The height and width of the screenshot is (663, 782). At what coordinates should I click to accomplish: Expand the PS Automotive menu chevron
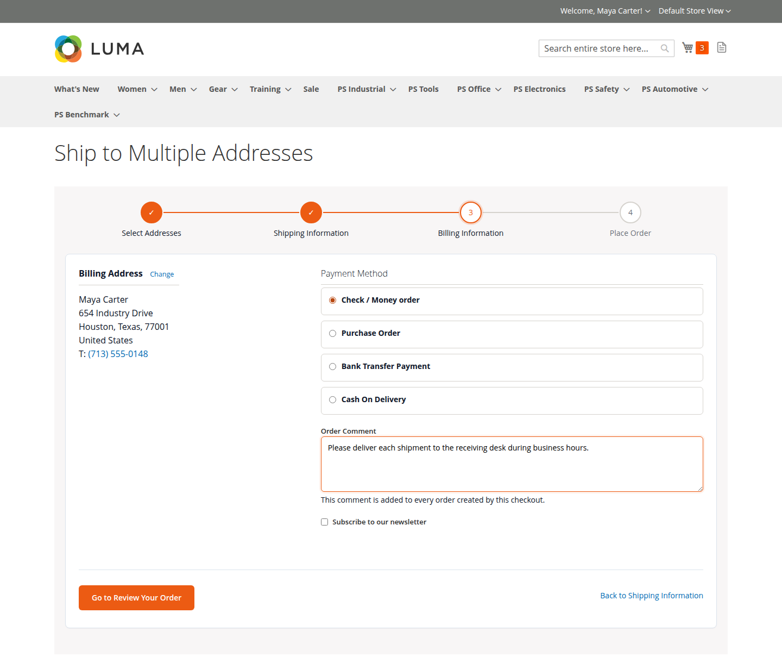(x=705, y=90)
